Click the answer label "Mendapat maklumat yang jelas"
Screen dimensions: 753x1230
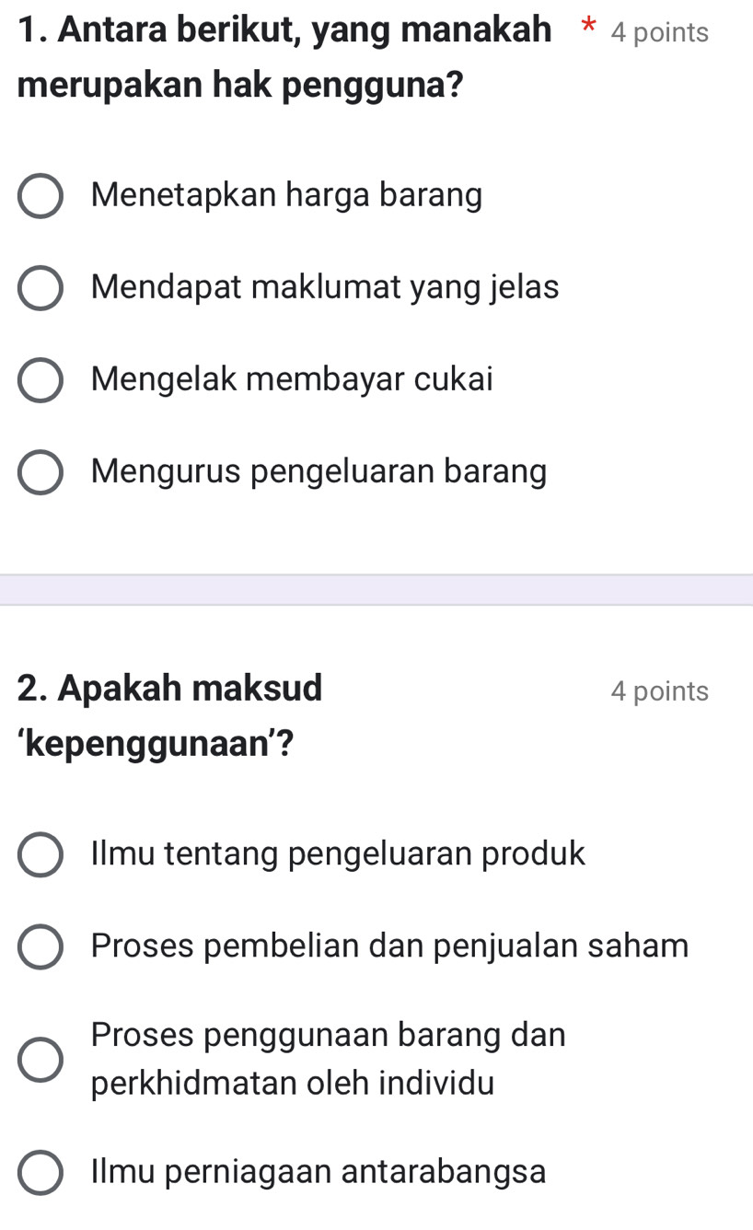click(x=324, y=287)
